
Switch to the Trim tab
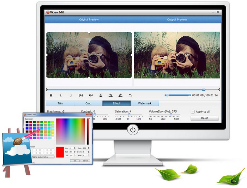60,103
